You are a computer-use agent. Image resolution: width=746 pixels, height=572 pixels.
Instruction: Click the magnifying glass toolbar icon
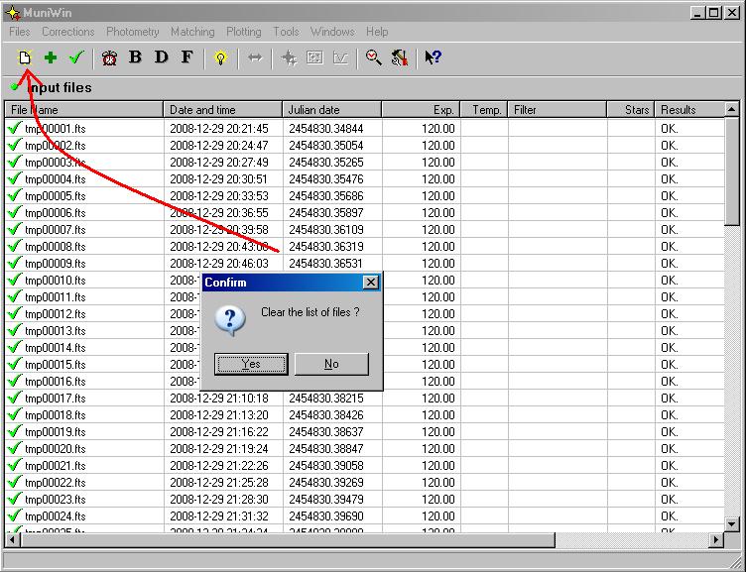(373, 57)
